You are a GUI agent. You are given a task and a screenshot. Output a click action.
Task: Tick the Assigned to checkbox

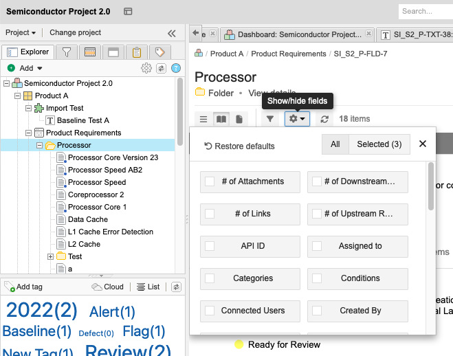317,246
